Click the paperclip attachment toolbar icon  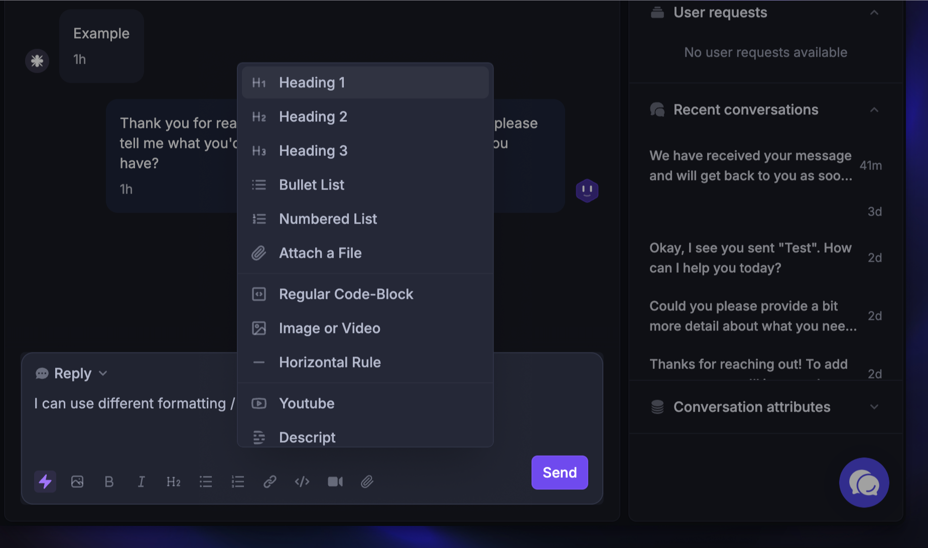[367, 482]
